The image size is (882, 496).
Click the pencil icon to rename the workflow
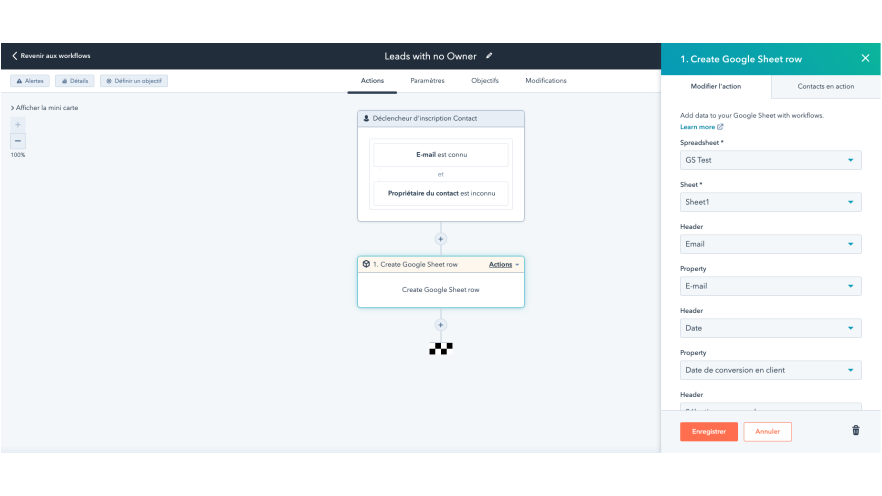(489, 56)
